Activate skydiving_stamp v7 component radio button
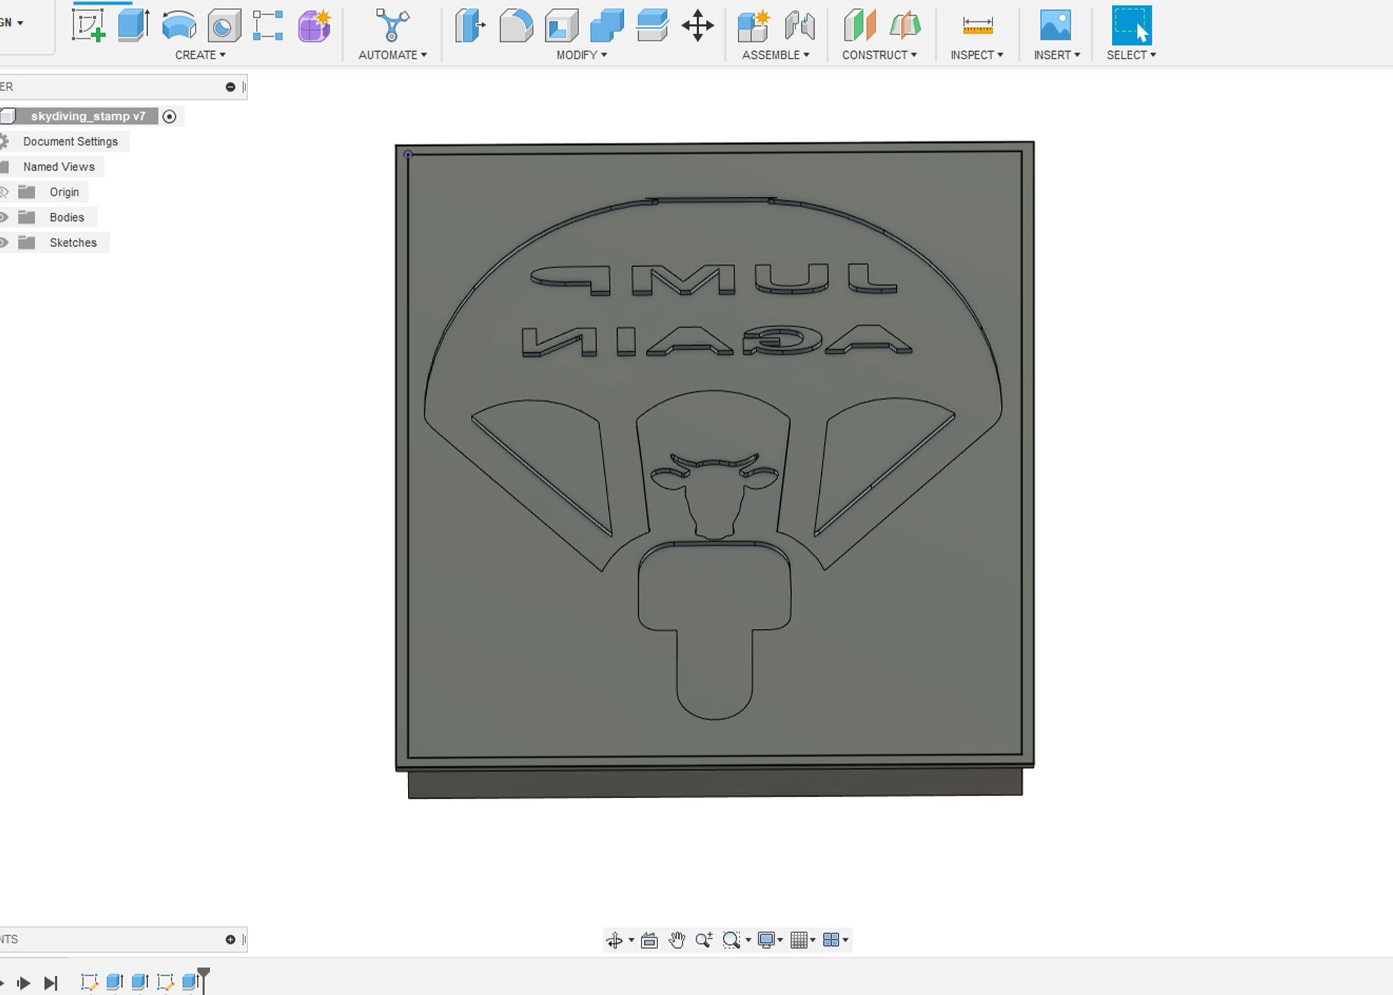1393x995 pixels. 170,117
